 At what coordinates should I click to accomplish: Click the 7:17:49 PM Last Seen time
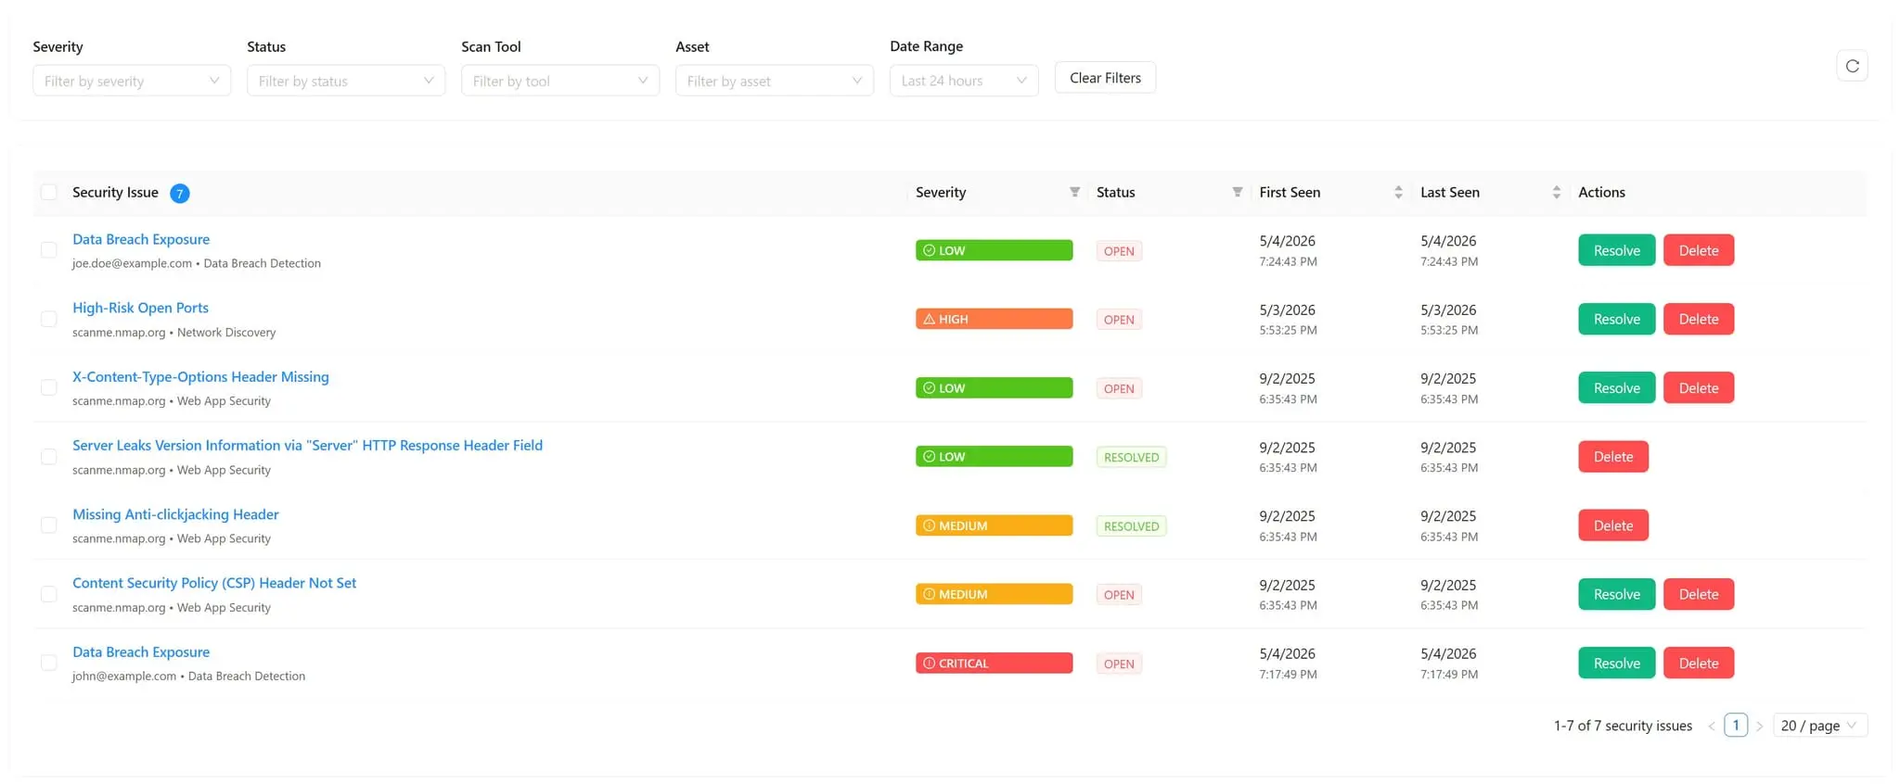click(1449, 675)
